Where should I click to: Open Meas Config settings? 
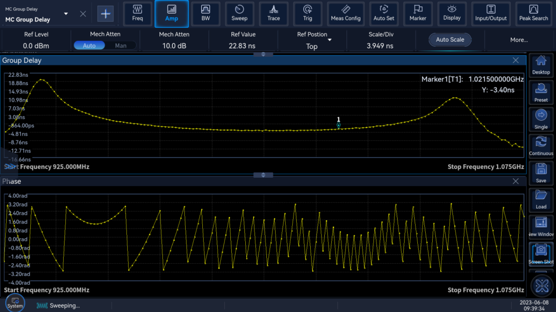pyautogui.click(x=346, y=14)
